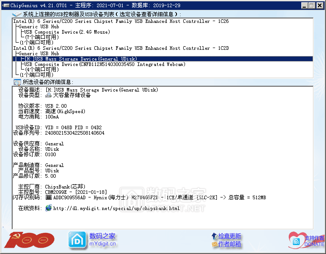Viewport: 326px width, 254px height.
Task: Click the check updates arrow icon
Action: coord(214,236)
